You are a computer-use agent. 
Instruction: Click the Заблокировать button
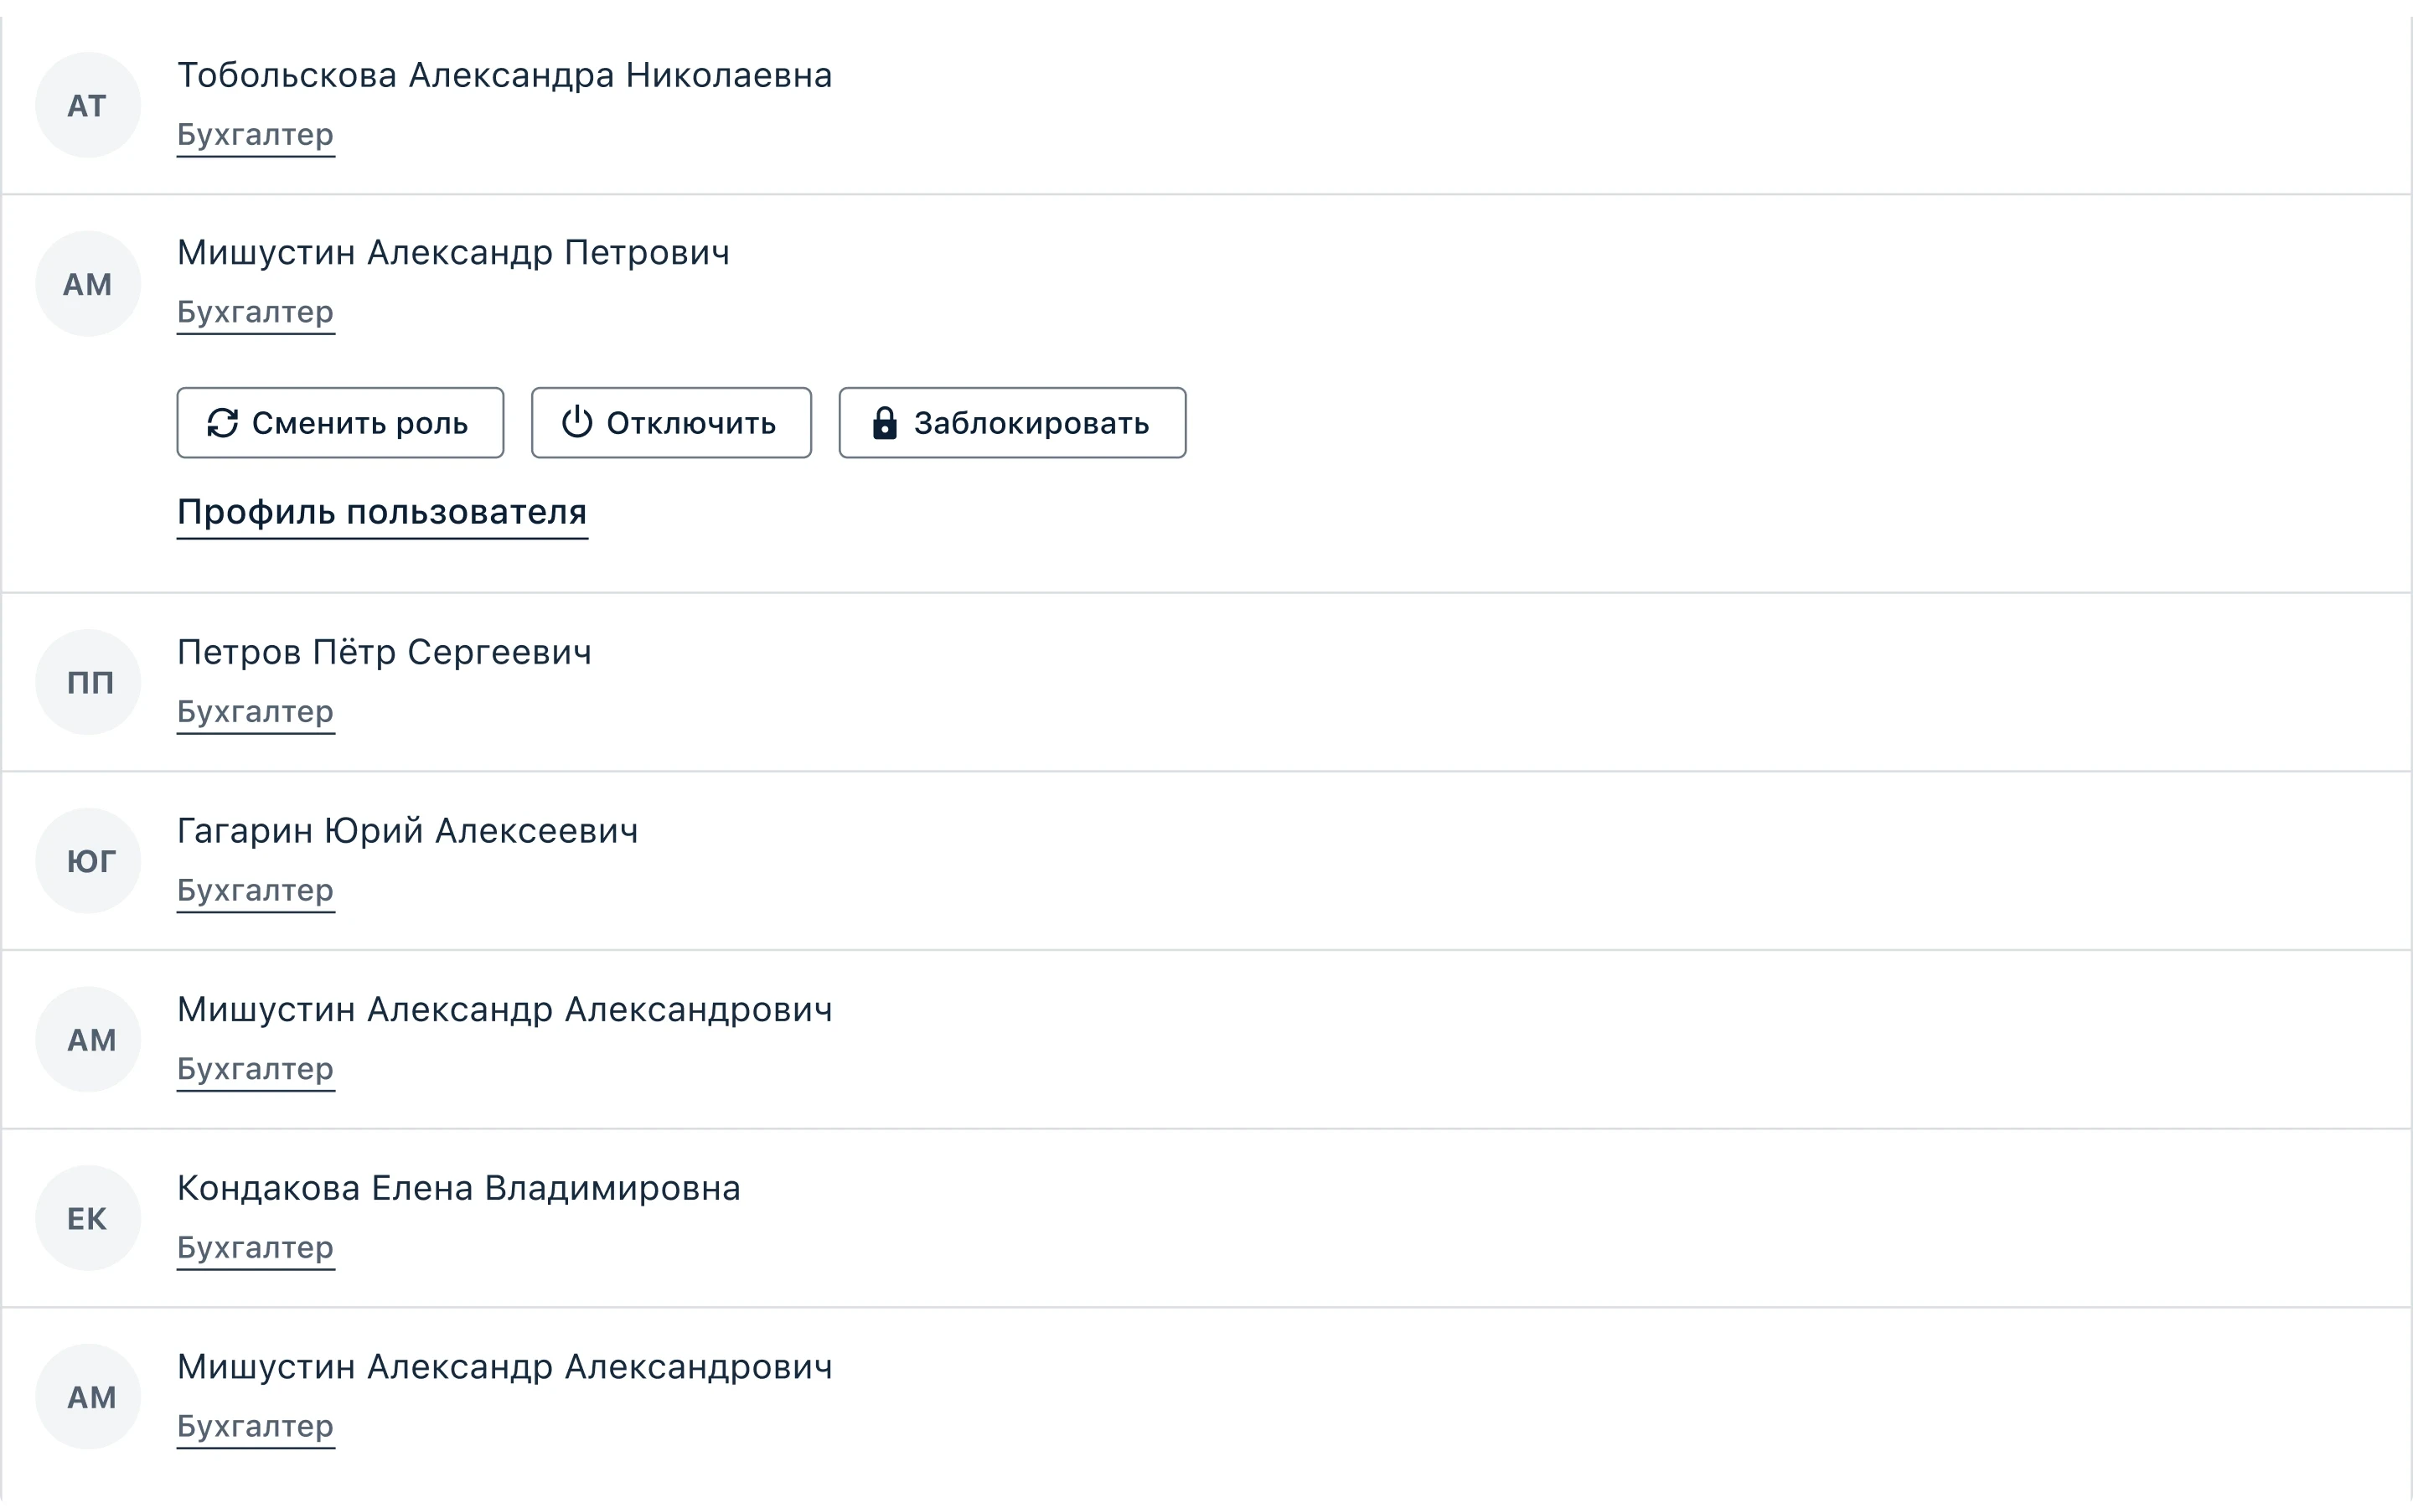point(1012,423)
